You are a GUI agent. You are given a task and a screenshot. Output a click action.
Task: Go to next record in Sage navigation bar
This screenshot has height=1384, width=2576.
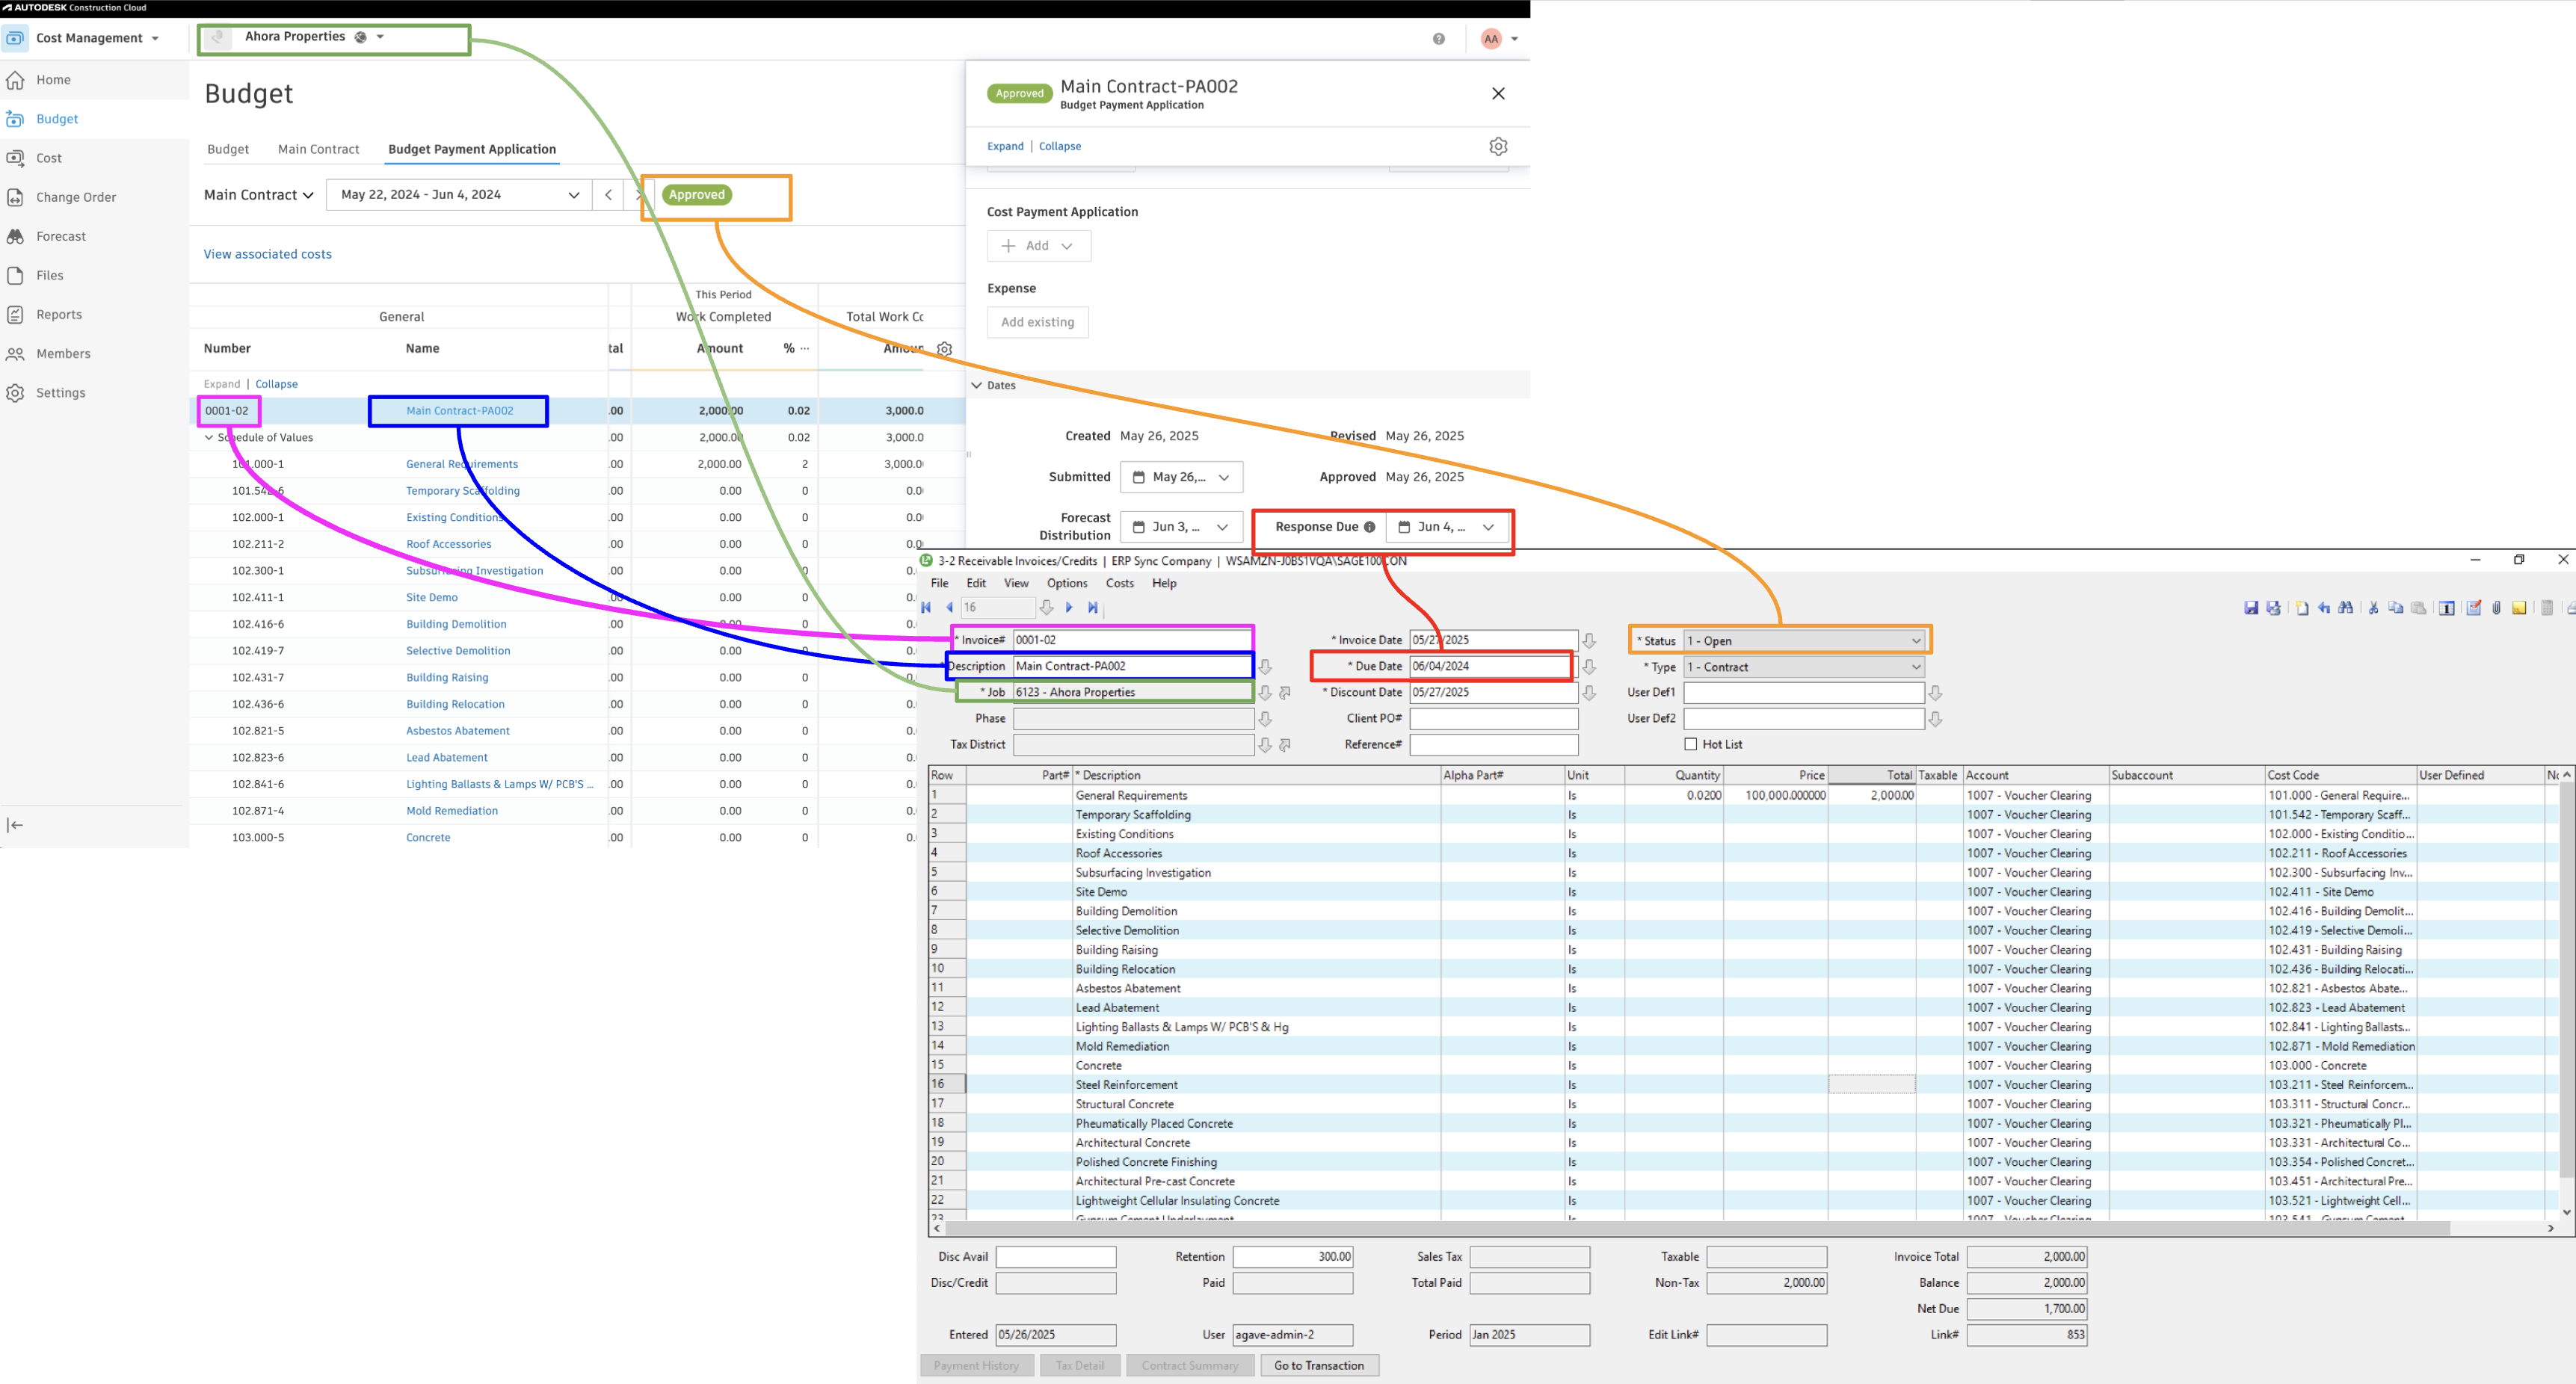(x=1069, y=607)
